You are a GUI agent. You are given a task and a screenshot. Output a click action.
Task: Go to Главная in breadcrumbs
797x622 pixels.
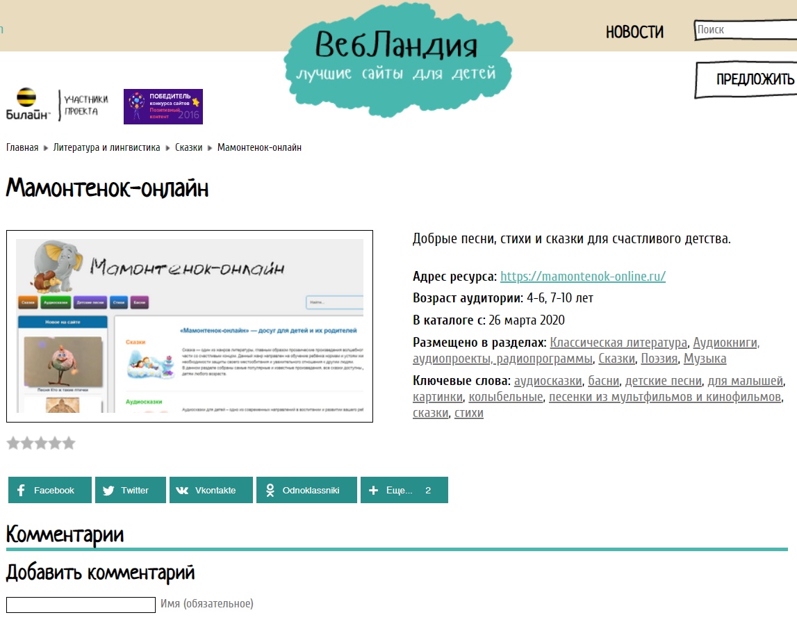coord(22,147)
